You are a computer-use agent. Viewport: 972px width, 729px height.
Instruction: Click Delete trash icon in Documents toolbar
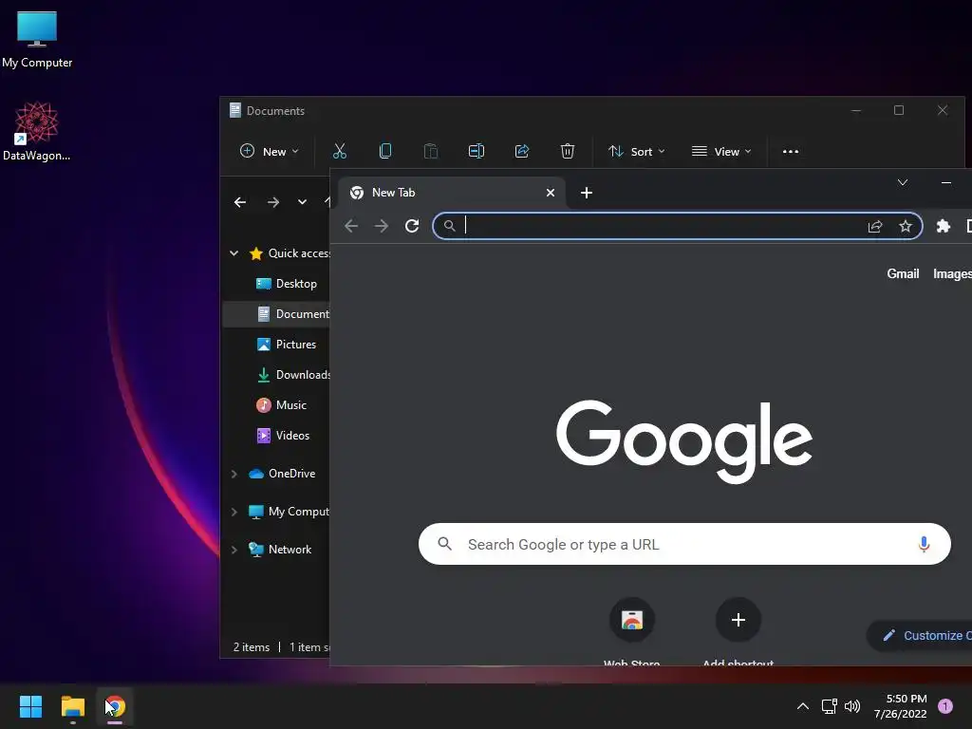[568, 151]
